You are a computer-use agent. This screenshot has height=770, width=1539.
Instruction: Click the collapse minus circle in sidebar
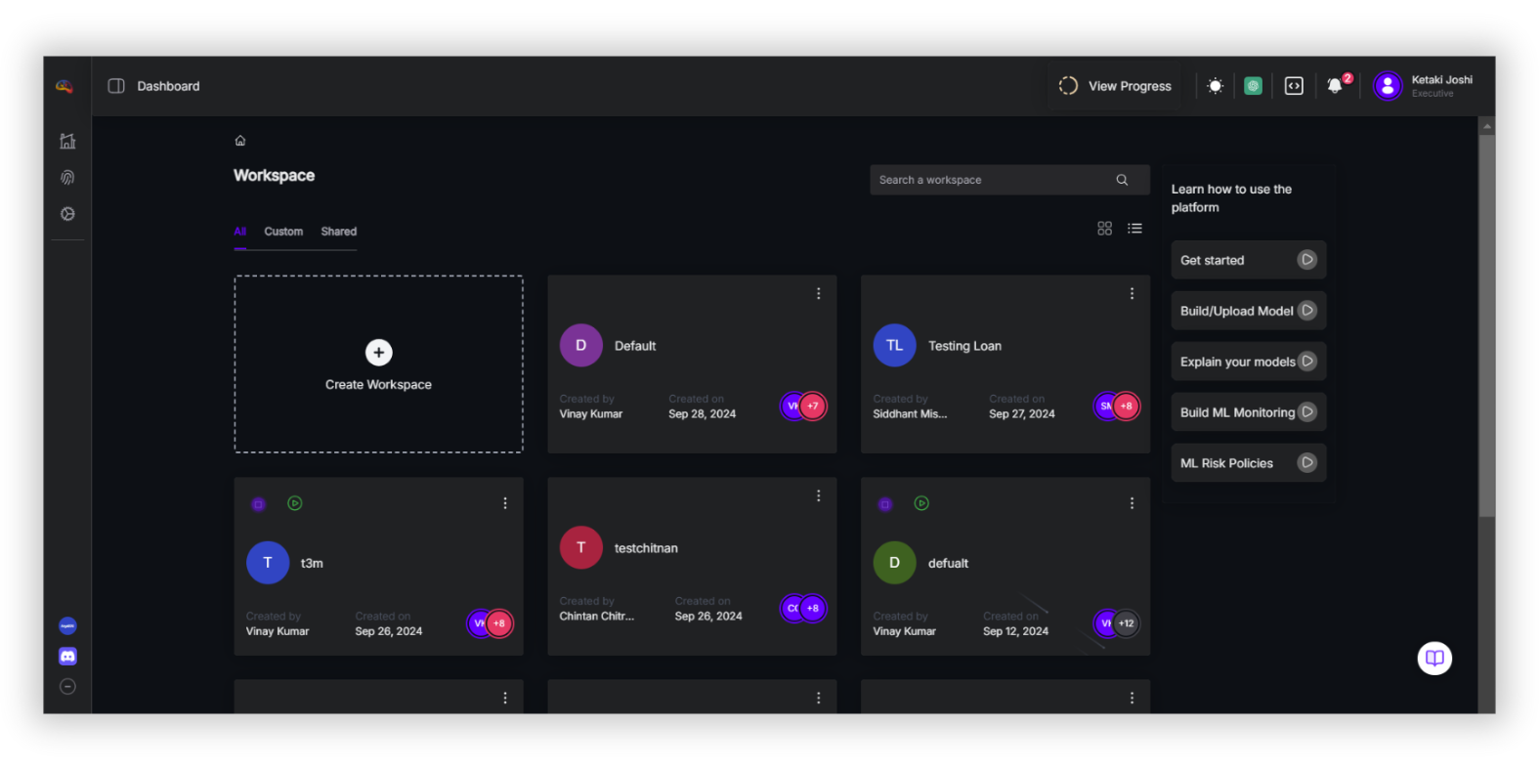coord(67,686)
